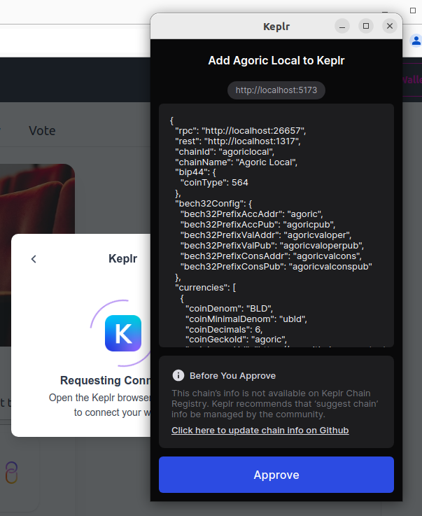Click the "Add Agoric Local to Keplr" heading
This screenshot has width=422, height=516.
(276, 60)
